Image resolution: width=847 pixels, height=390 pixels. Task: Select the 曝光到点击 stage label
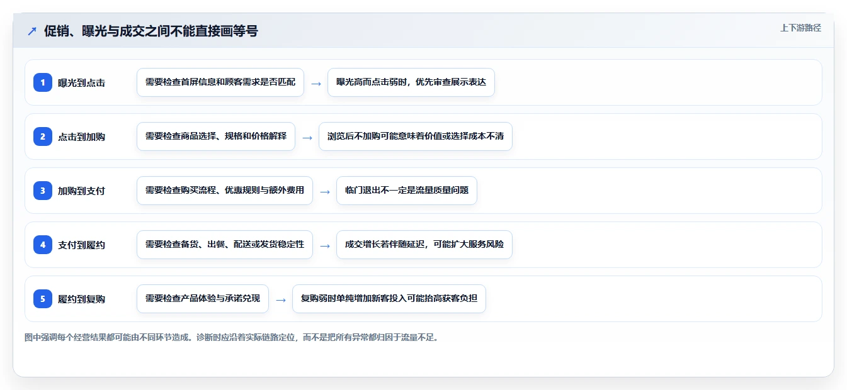pos(81,82)
